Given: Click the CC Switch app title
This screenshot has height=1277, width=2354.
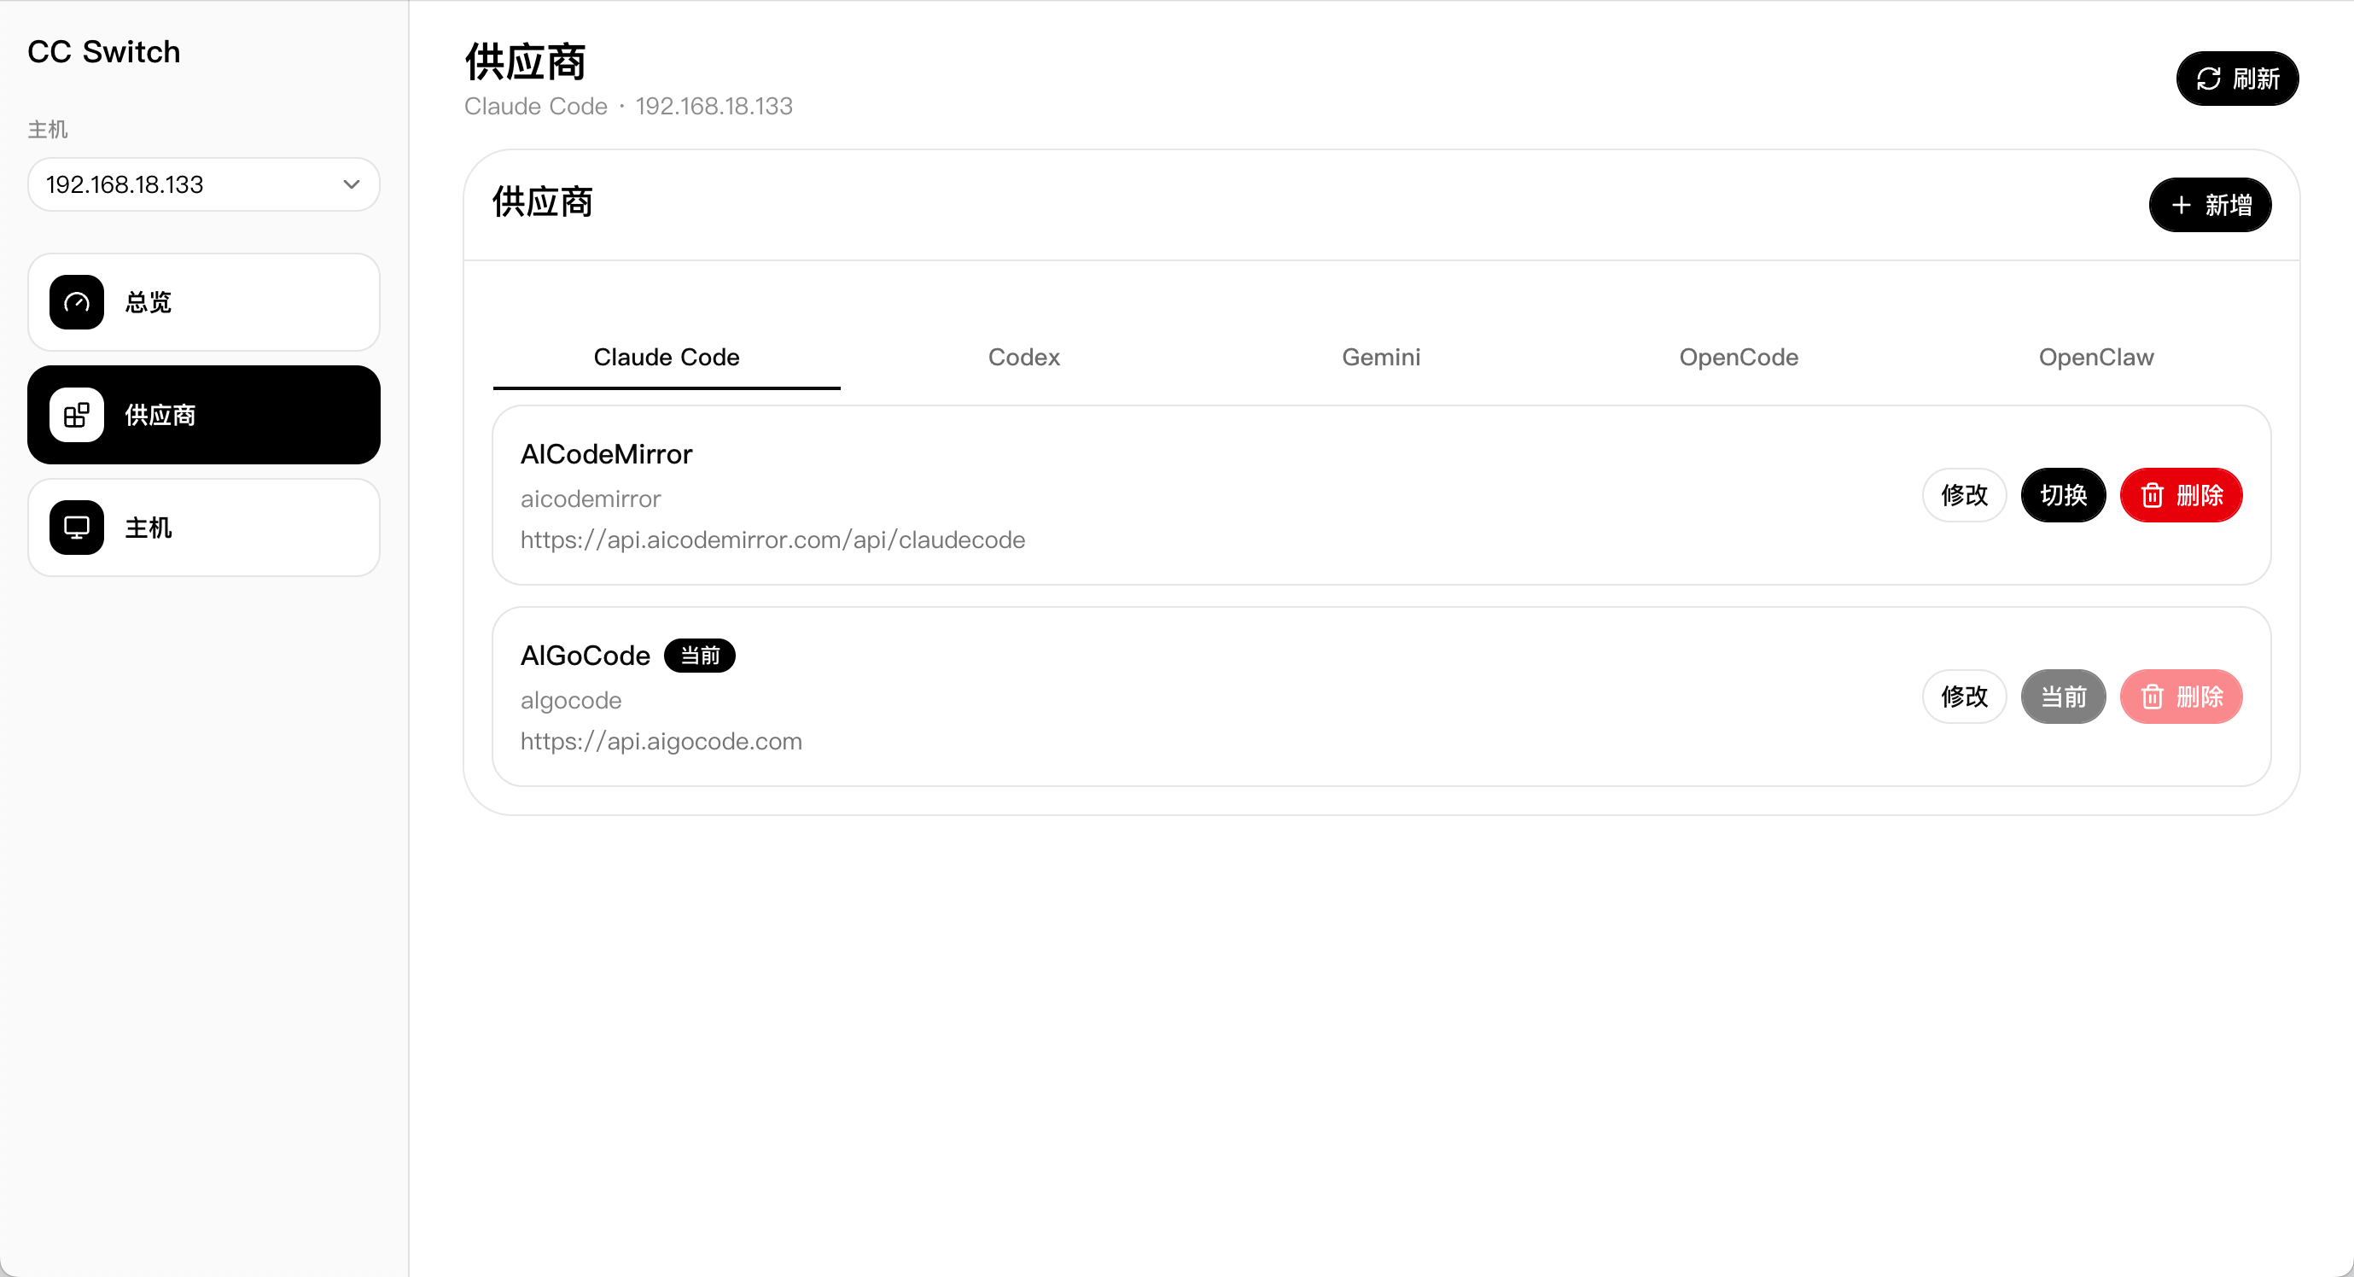Looking at the screenshot, I should tap(103, 52).
